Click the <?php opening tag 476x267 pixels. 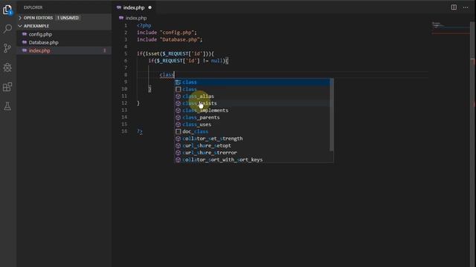point(144,25)
